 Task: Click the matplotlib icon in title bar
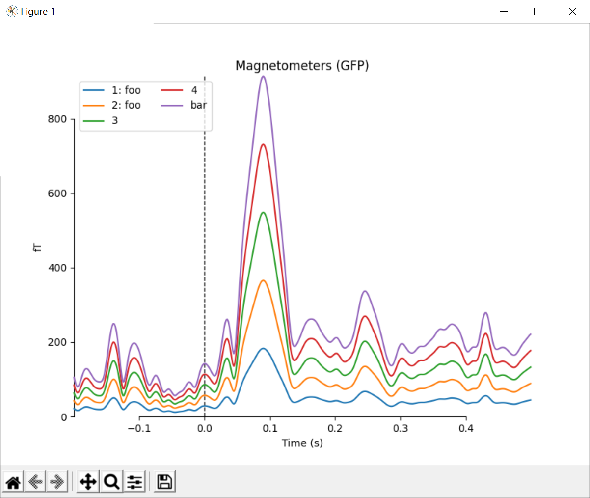12,11
